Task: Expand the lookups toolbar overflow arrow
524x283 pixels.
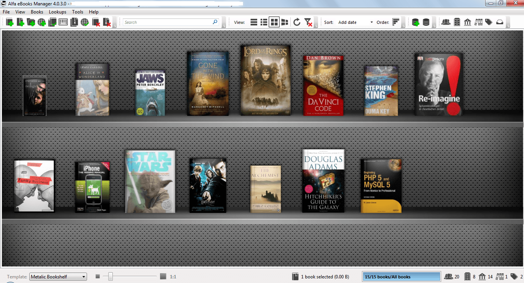Action: 508,22
